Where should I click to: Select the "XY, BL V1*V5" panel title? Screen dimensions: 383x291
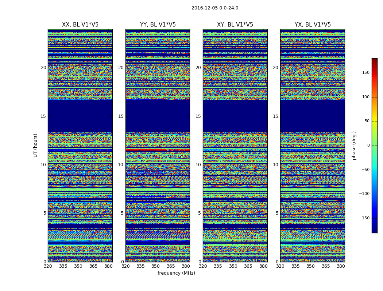[235, 25]
